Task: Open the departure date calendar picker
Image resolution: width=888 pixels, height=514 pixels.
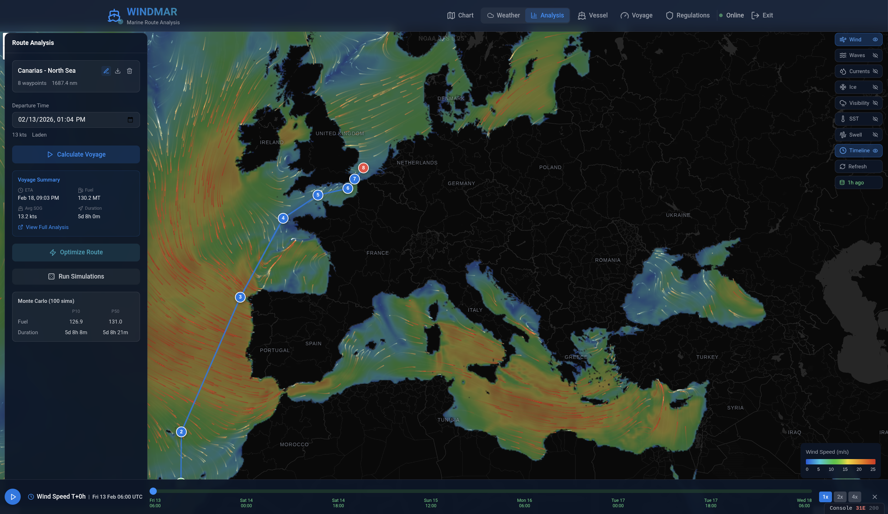Action: click(130, 119)
